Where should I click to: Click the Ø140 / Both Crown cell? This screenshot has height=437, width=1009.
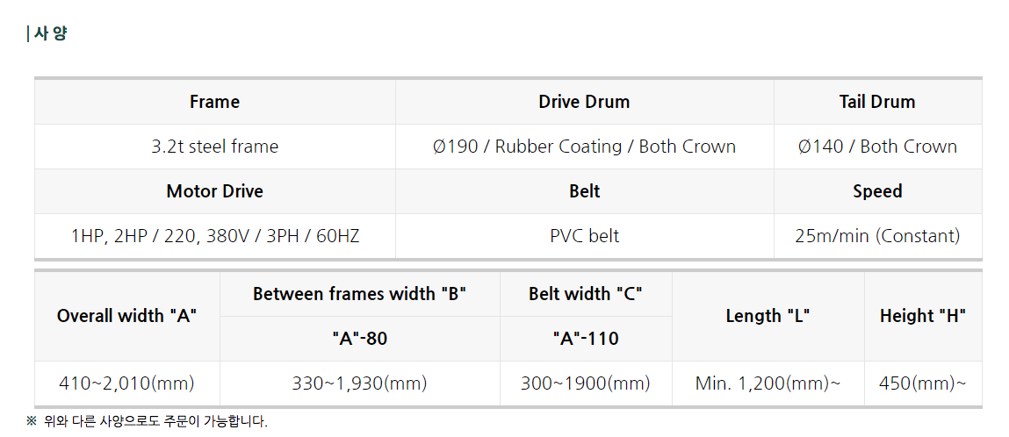pos(878,147)
